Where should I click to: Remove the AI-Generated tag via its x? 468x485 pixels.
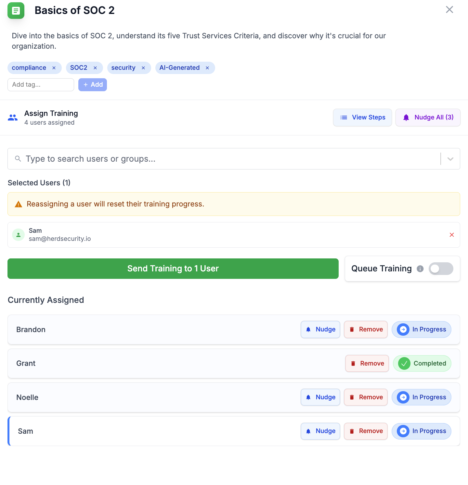207,68
